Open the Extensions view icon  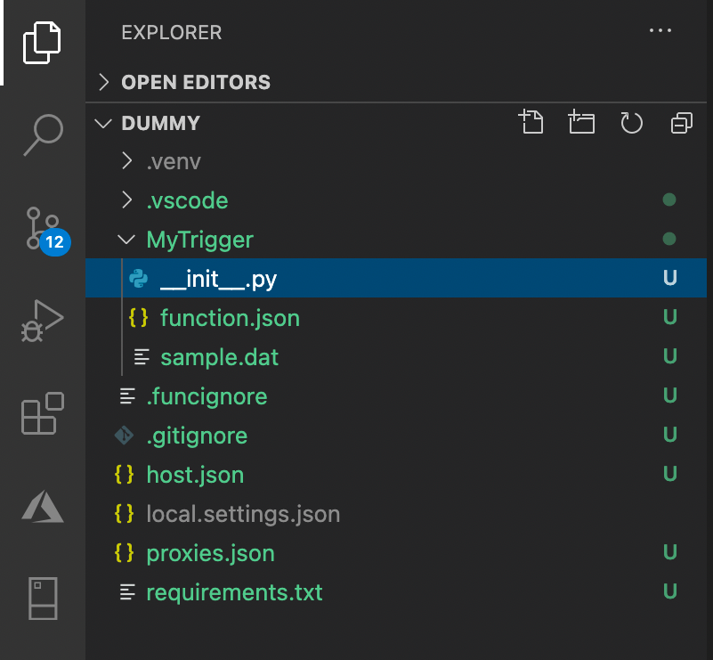[42, 413]
